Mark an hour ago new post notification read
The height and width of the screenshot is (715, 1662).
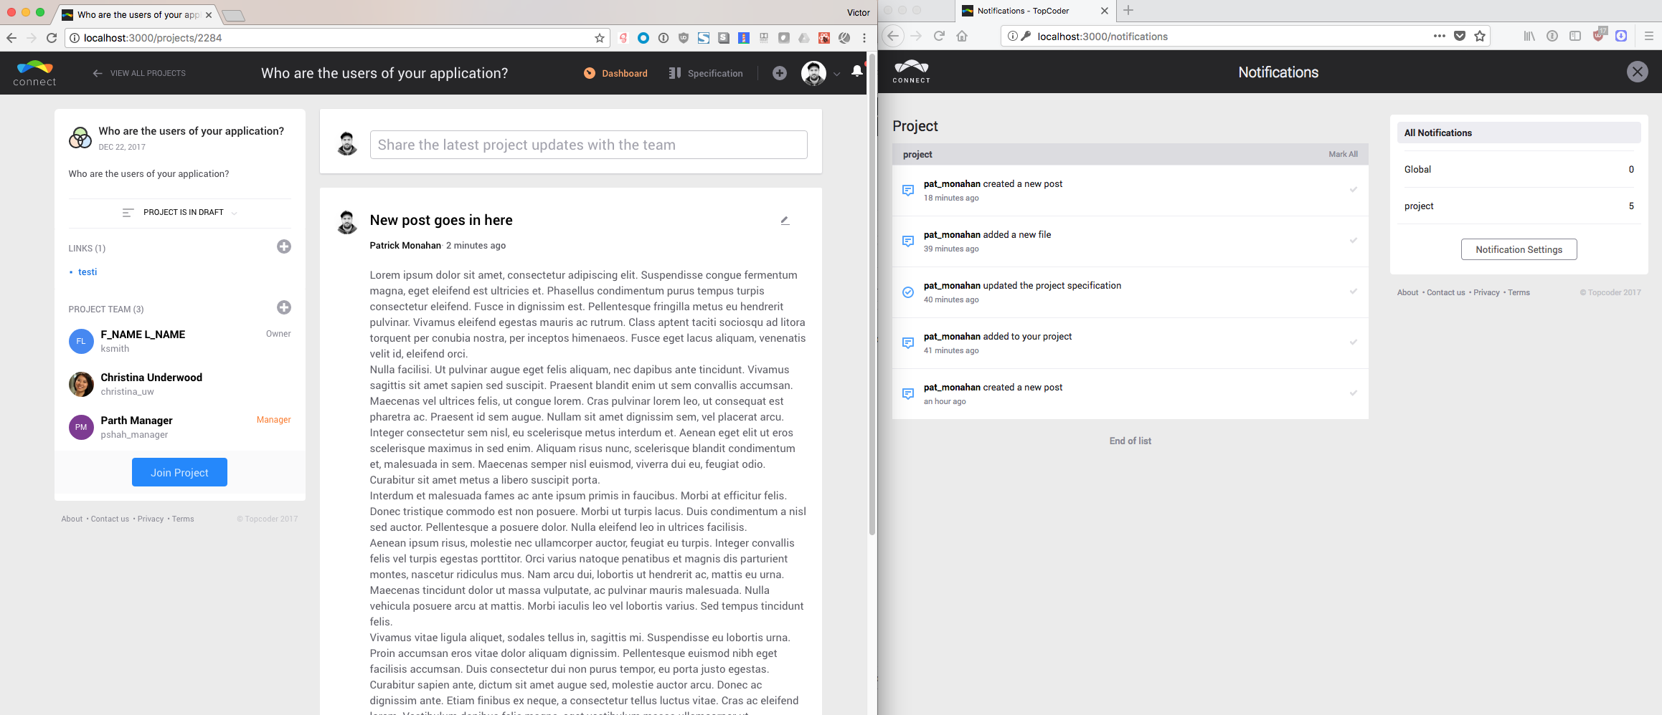click(1354, 393)
